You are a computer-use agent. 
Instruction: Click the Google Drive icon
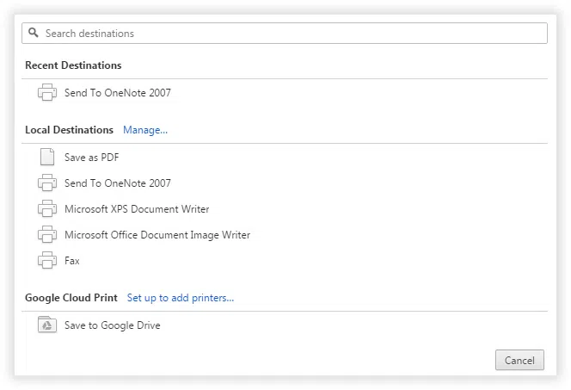tap(47, 325)
